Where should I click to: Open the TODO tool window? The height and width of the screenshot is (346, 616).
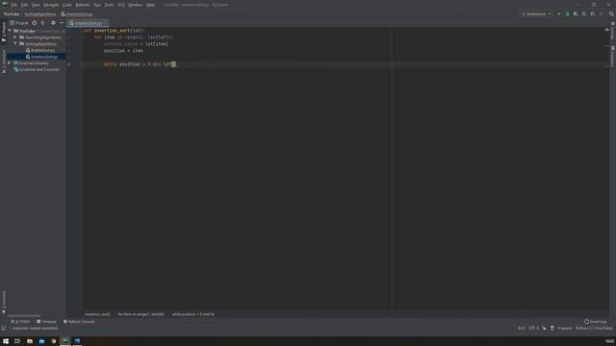20,322
